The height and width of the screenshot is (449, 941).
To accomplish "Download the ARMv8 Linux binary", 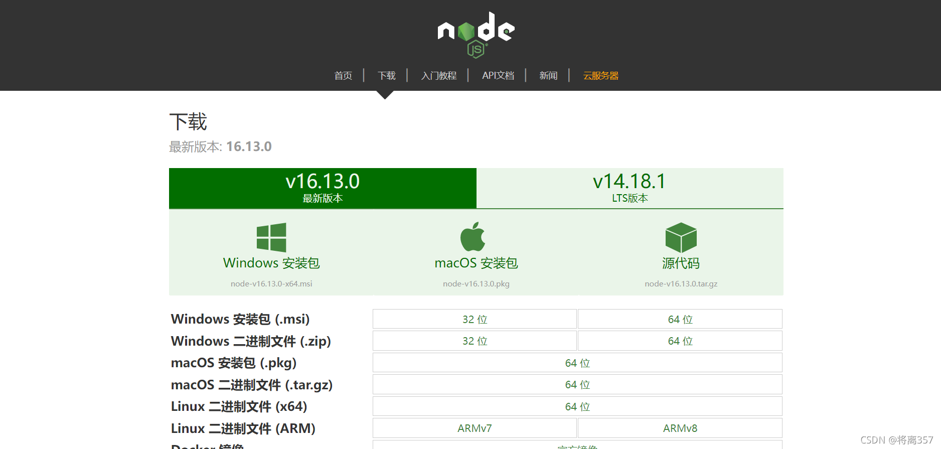I will click(x=680, y=428).
